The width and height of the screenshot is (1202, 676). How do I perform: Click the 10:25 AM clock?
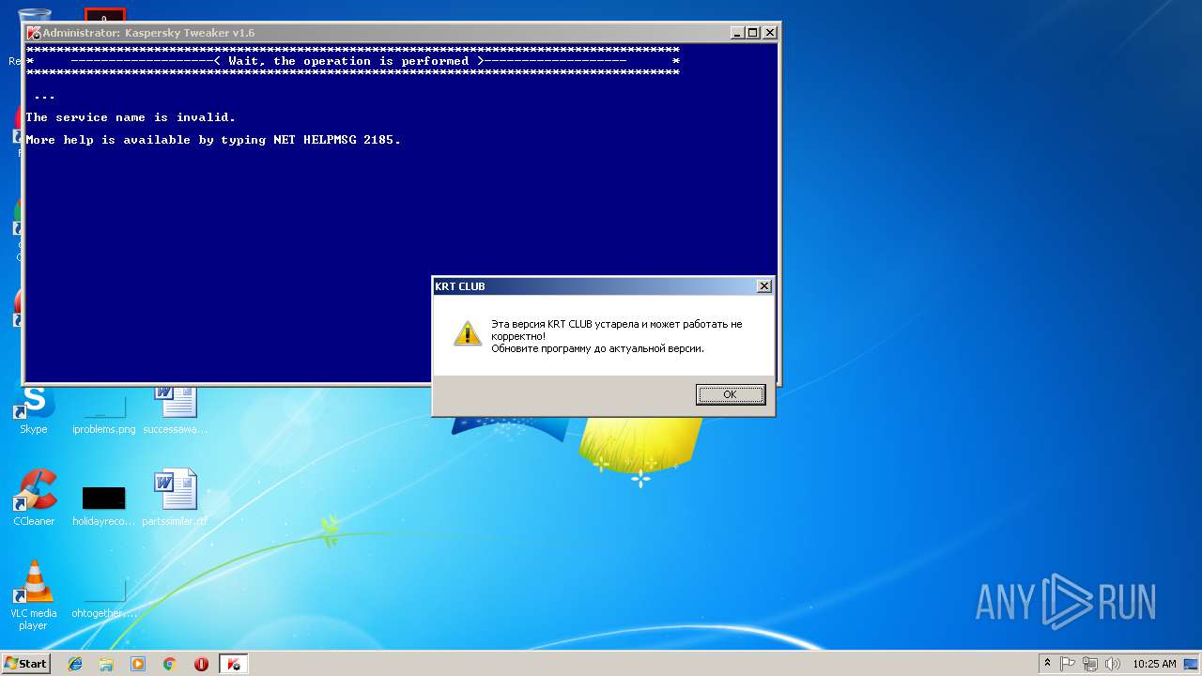1154,664
